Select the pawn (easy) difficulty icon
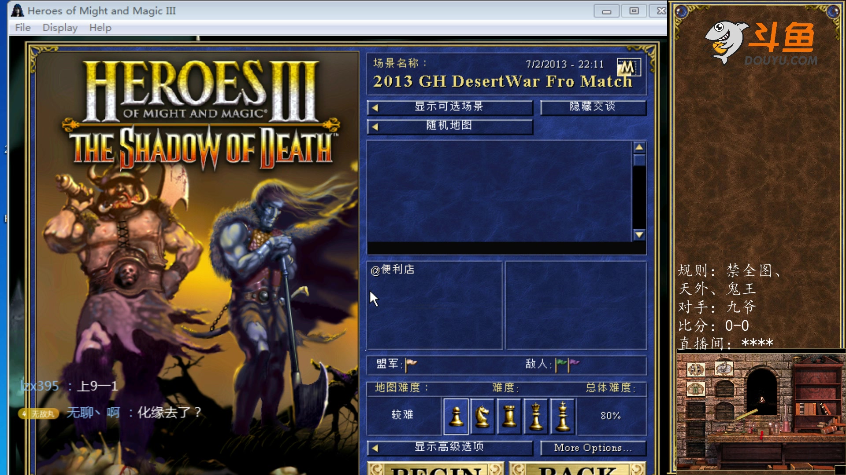The image size is (846, 475). pyautogui.click(x=456, y=416)
